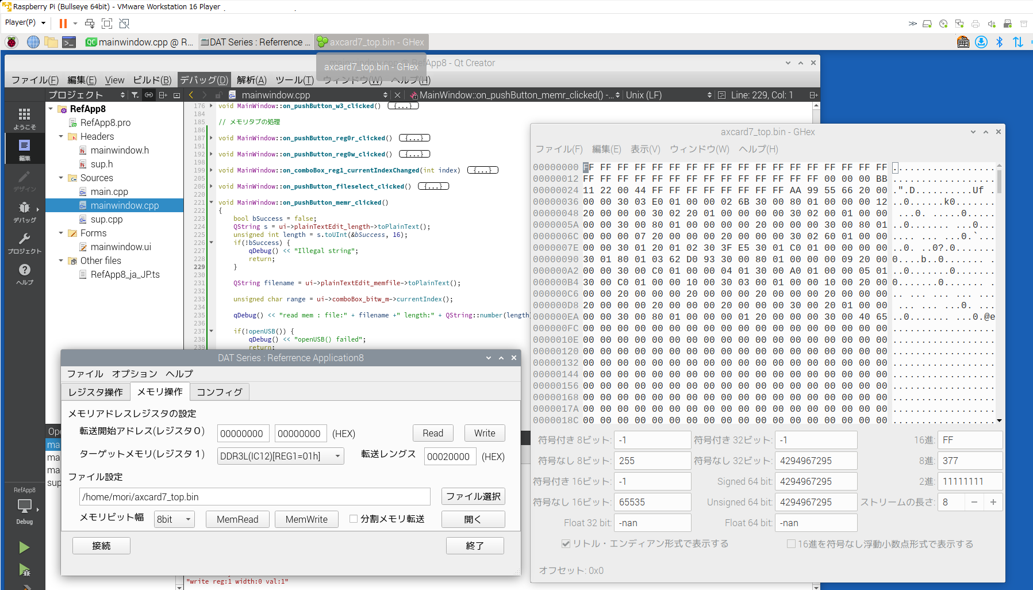The width and height of the screenshot is (1033, 590).
Task: Click the Exit button in DAT app
Action: tap(475, 546)
